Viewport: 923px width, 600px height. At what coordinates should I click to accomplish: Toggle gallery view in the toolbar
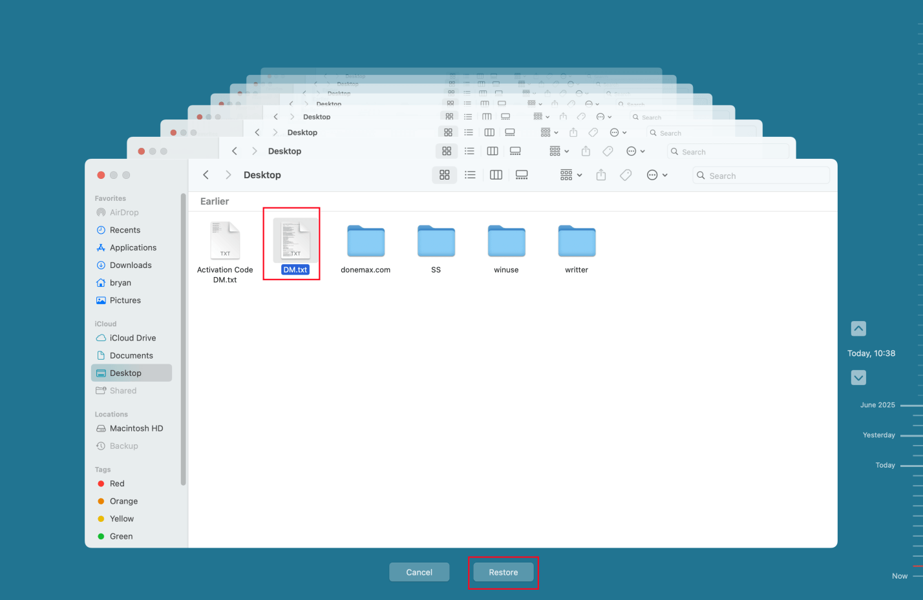click(x=522, y=174)
